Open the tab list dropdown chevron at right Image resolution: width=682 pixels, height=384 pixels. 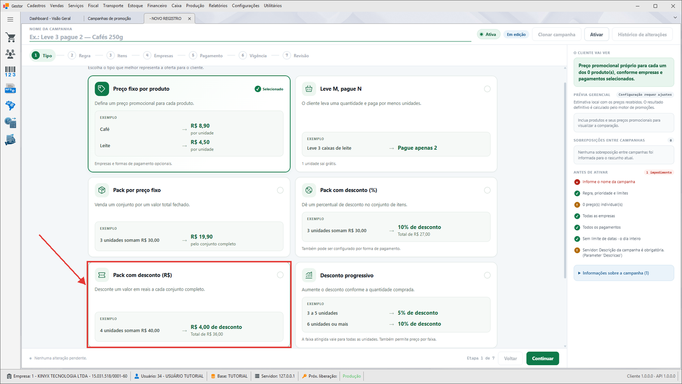[x=675, y=17]
